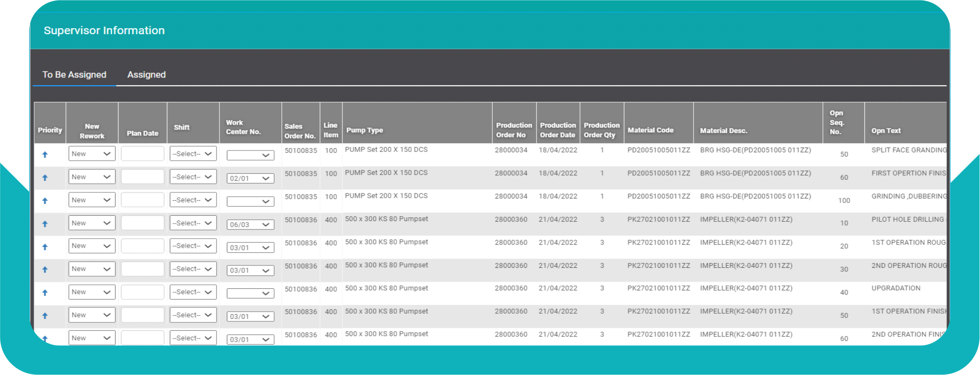The image size is (980, 375).
Task: Select the To Be Assigned tab
Action: pyautogui.click(x=74, y=75)
